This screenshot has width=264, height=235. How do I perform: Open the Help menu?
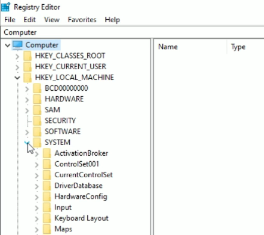pos(112,20)
